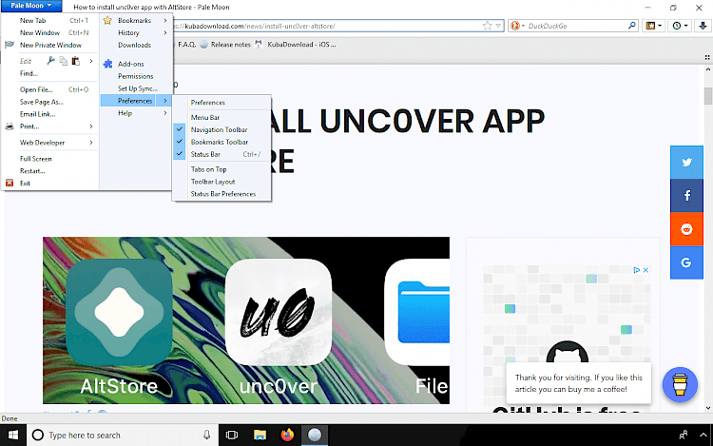713x446 pixels.
Task: Click the search magnifier icon
Action: pos(631,26)
